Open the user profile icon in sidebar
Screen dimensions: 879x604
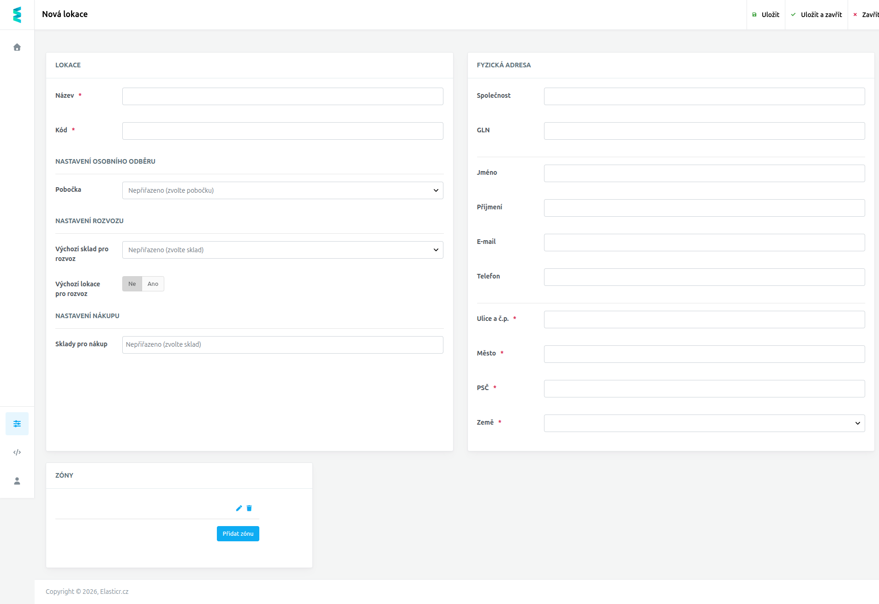(17, 481)
